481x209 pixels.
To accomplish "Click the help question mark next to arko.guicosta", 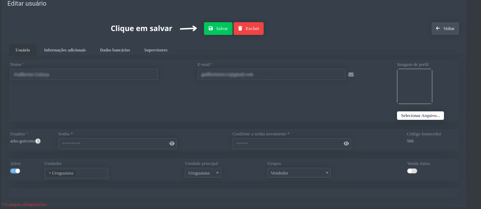I will click(x=38, y=141).
